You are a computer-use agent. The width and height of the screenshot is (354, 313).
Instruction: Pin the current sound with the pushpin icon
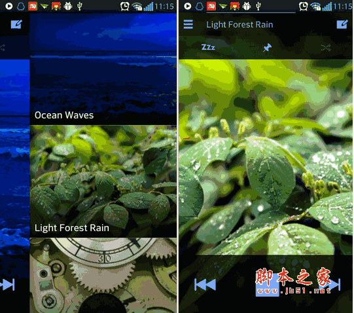[x=268, y=48]
